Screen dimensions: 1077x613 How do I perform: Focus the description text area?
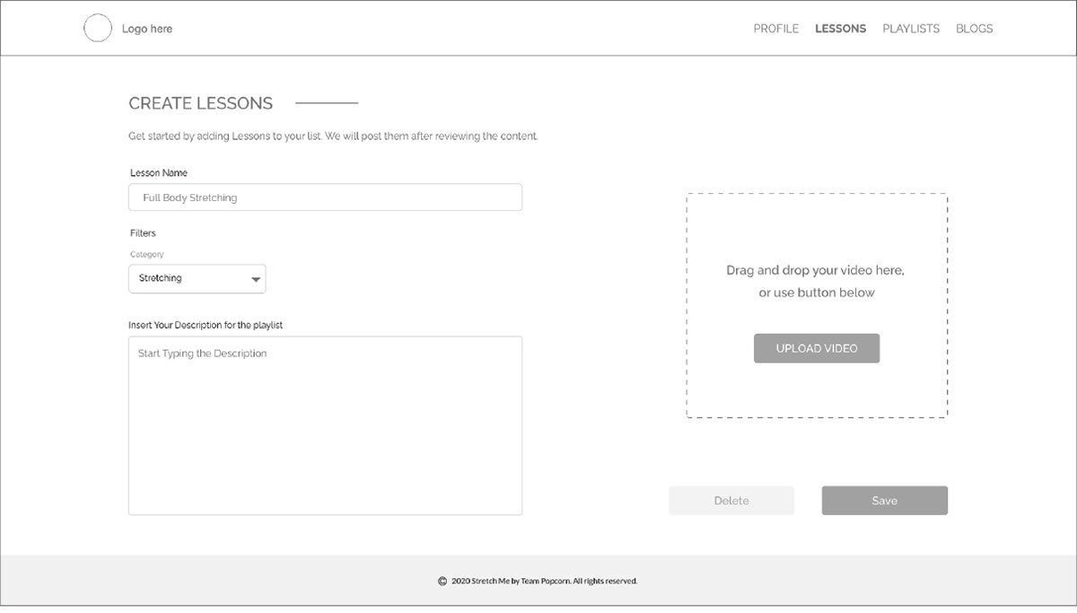pyautogui.click(x=325, y=425)
